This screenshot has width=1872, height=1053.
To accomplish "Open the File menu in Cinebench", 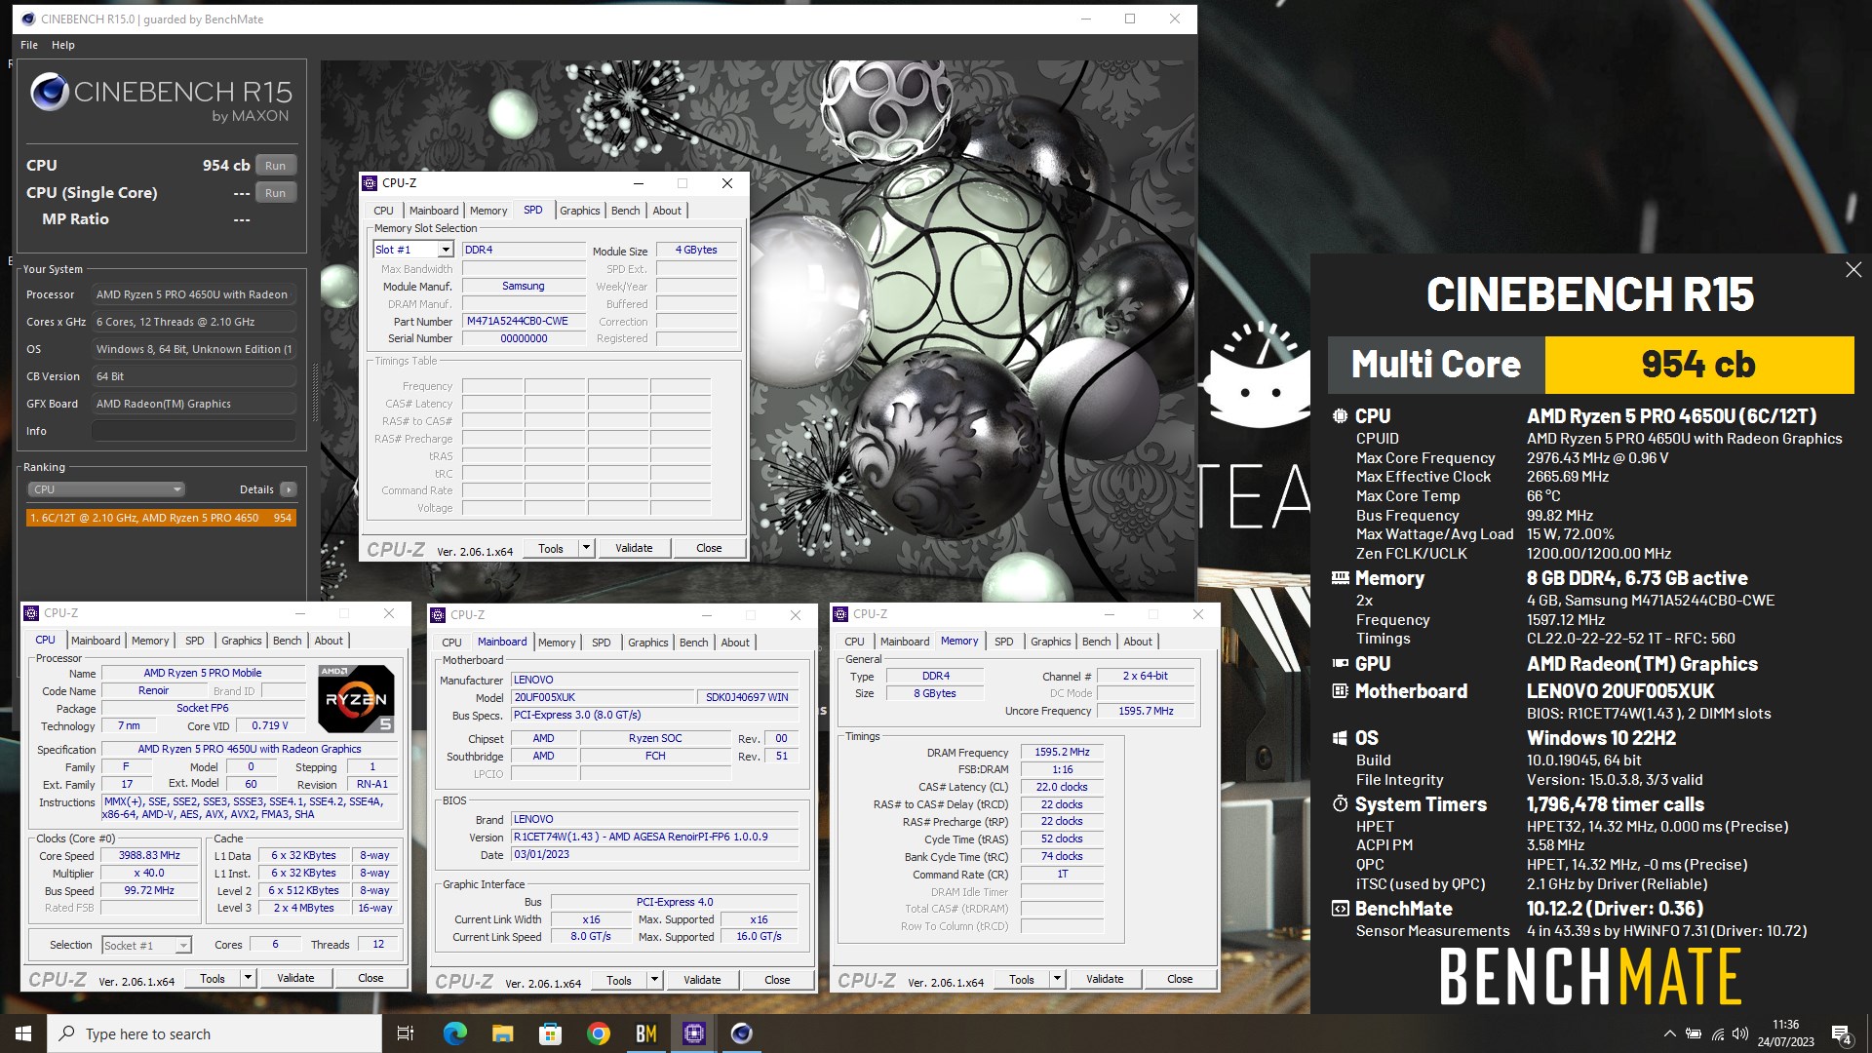I will (29, 45).
